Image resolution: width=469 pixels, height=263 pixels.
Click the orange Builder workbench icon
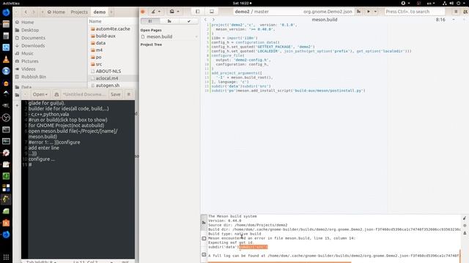pyautogui.click(x=143, y=12)
